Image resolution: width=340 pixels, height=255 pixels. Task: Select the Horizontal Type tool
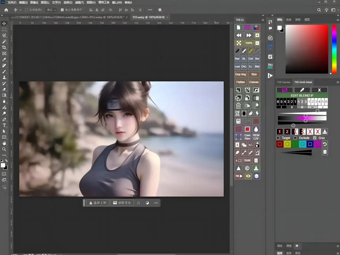click(4, 125)
